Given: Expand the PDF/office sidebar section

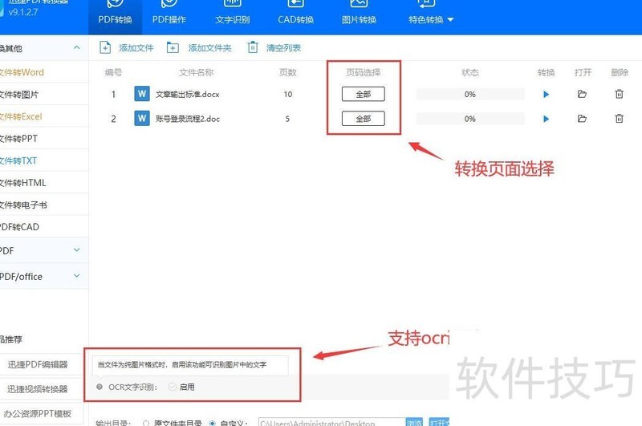Looking at the screenshot, I should point(77,276).
